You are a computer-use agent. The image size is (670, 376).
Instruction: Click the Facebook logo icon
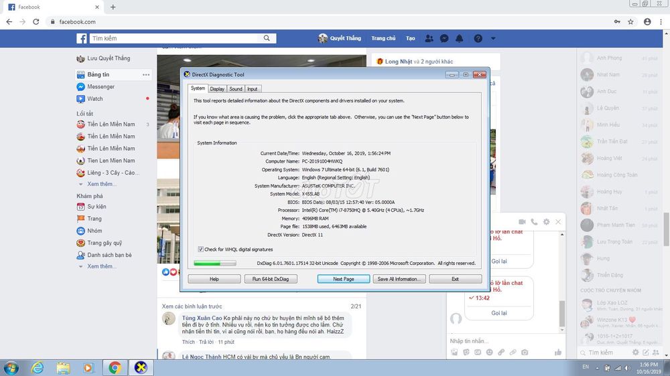coord(82,38)
